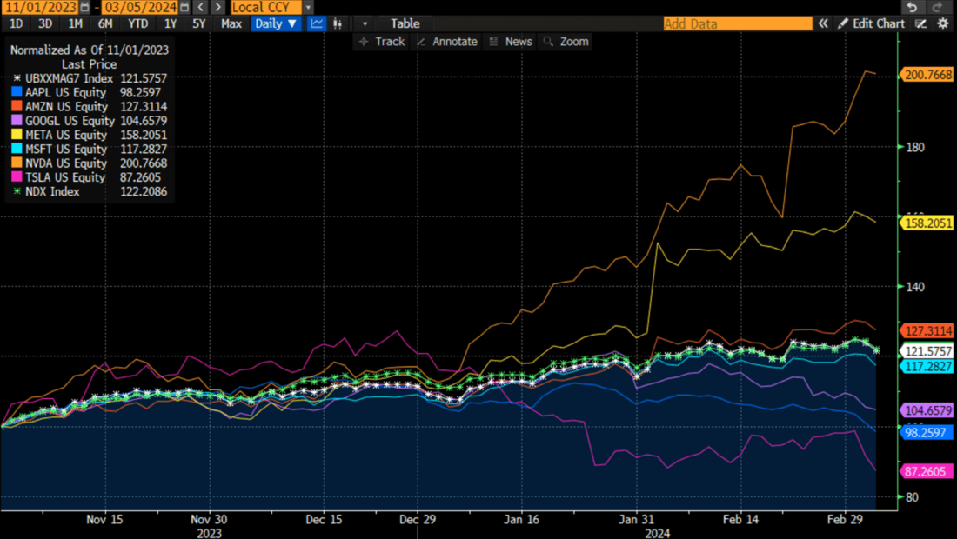Switch to the Table view
The image size is (957, 539).
[405, 23]
